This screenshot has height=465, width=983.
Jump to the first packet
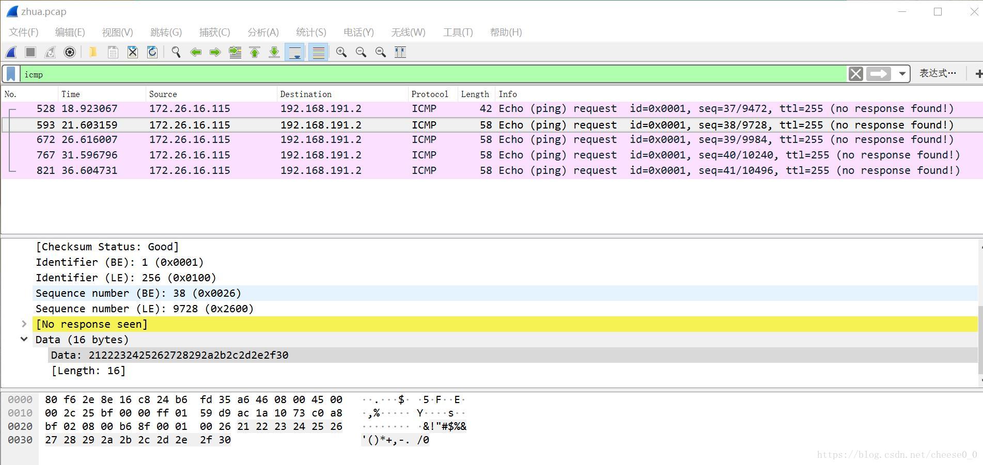(x=255, y=52)
